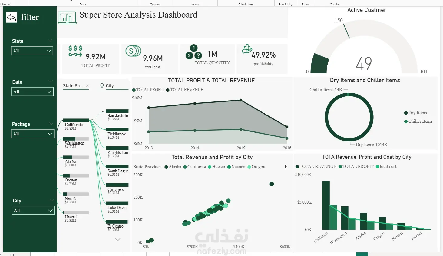Open the State filter dropdown showing All

[32, 51]
